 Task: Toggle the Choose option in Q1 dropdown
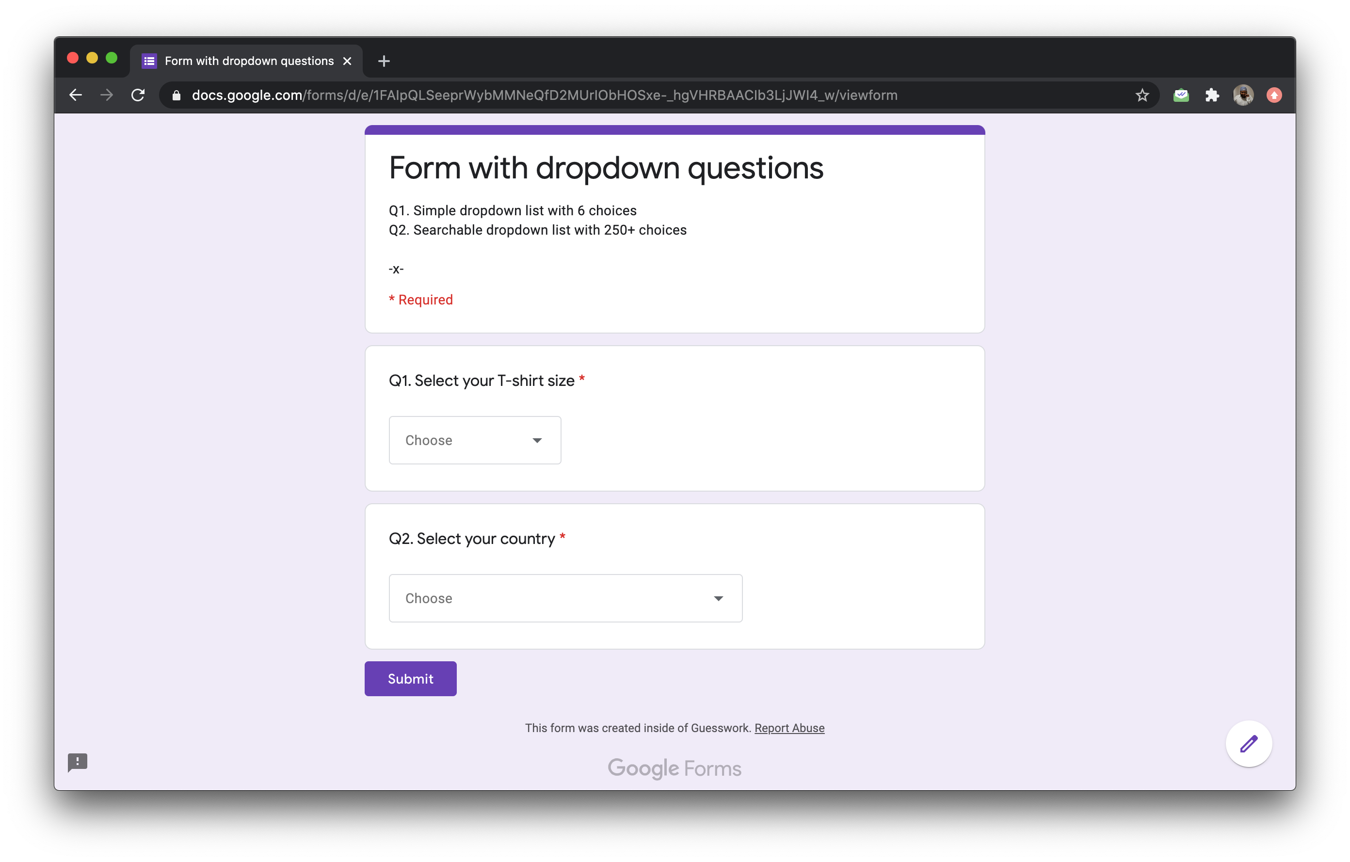475,440
